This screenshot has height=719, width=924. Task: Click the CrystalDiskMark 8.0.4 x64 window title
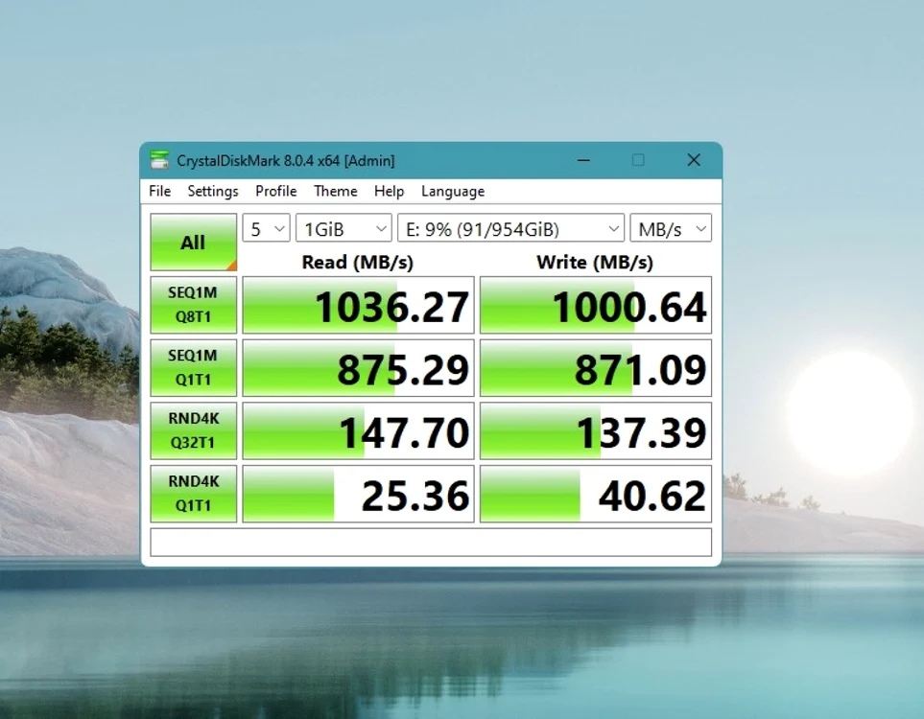286,161
